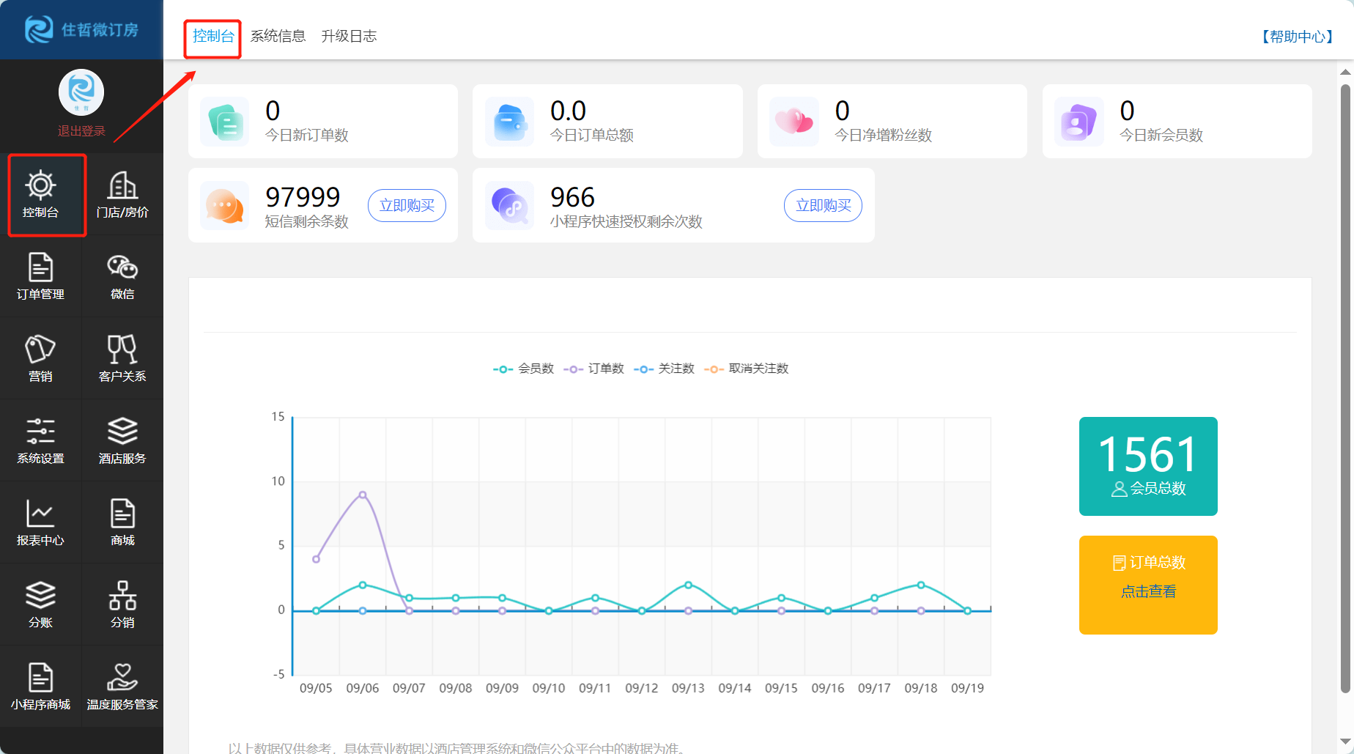1354x754 pixels.
Task: Go to 订单管理 sidebar item
Action: 40,276
